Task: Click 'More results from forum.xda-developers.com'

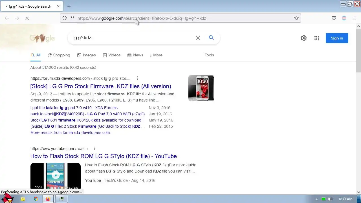Action: click(70, 133)
